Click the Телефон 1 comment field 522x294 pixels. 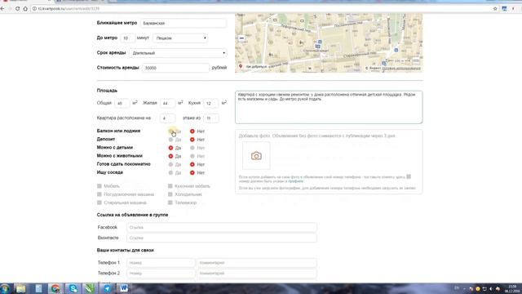click(257, 263)
